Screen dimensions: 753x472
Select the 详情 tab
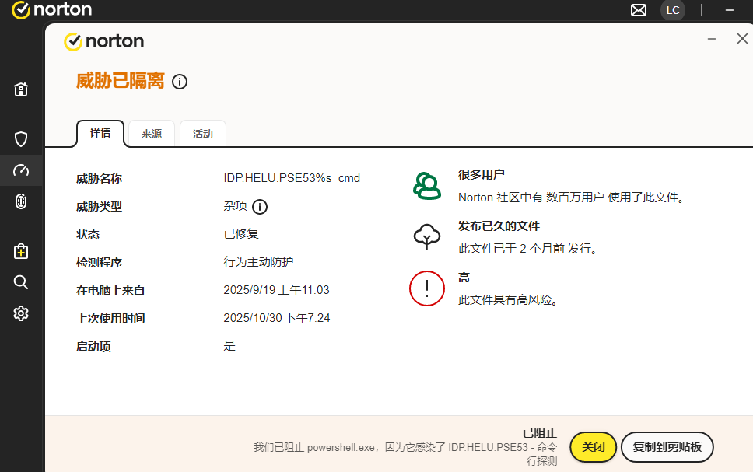[100, 133]
